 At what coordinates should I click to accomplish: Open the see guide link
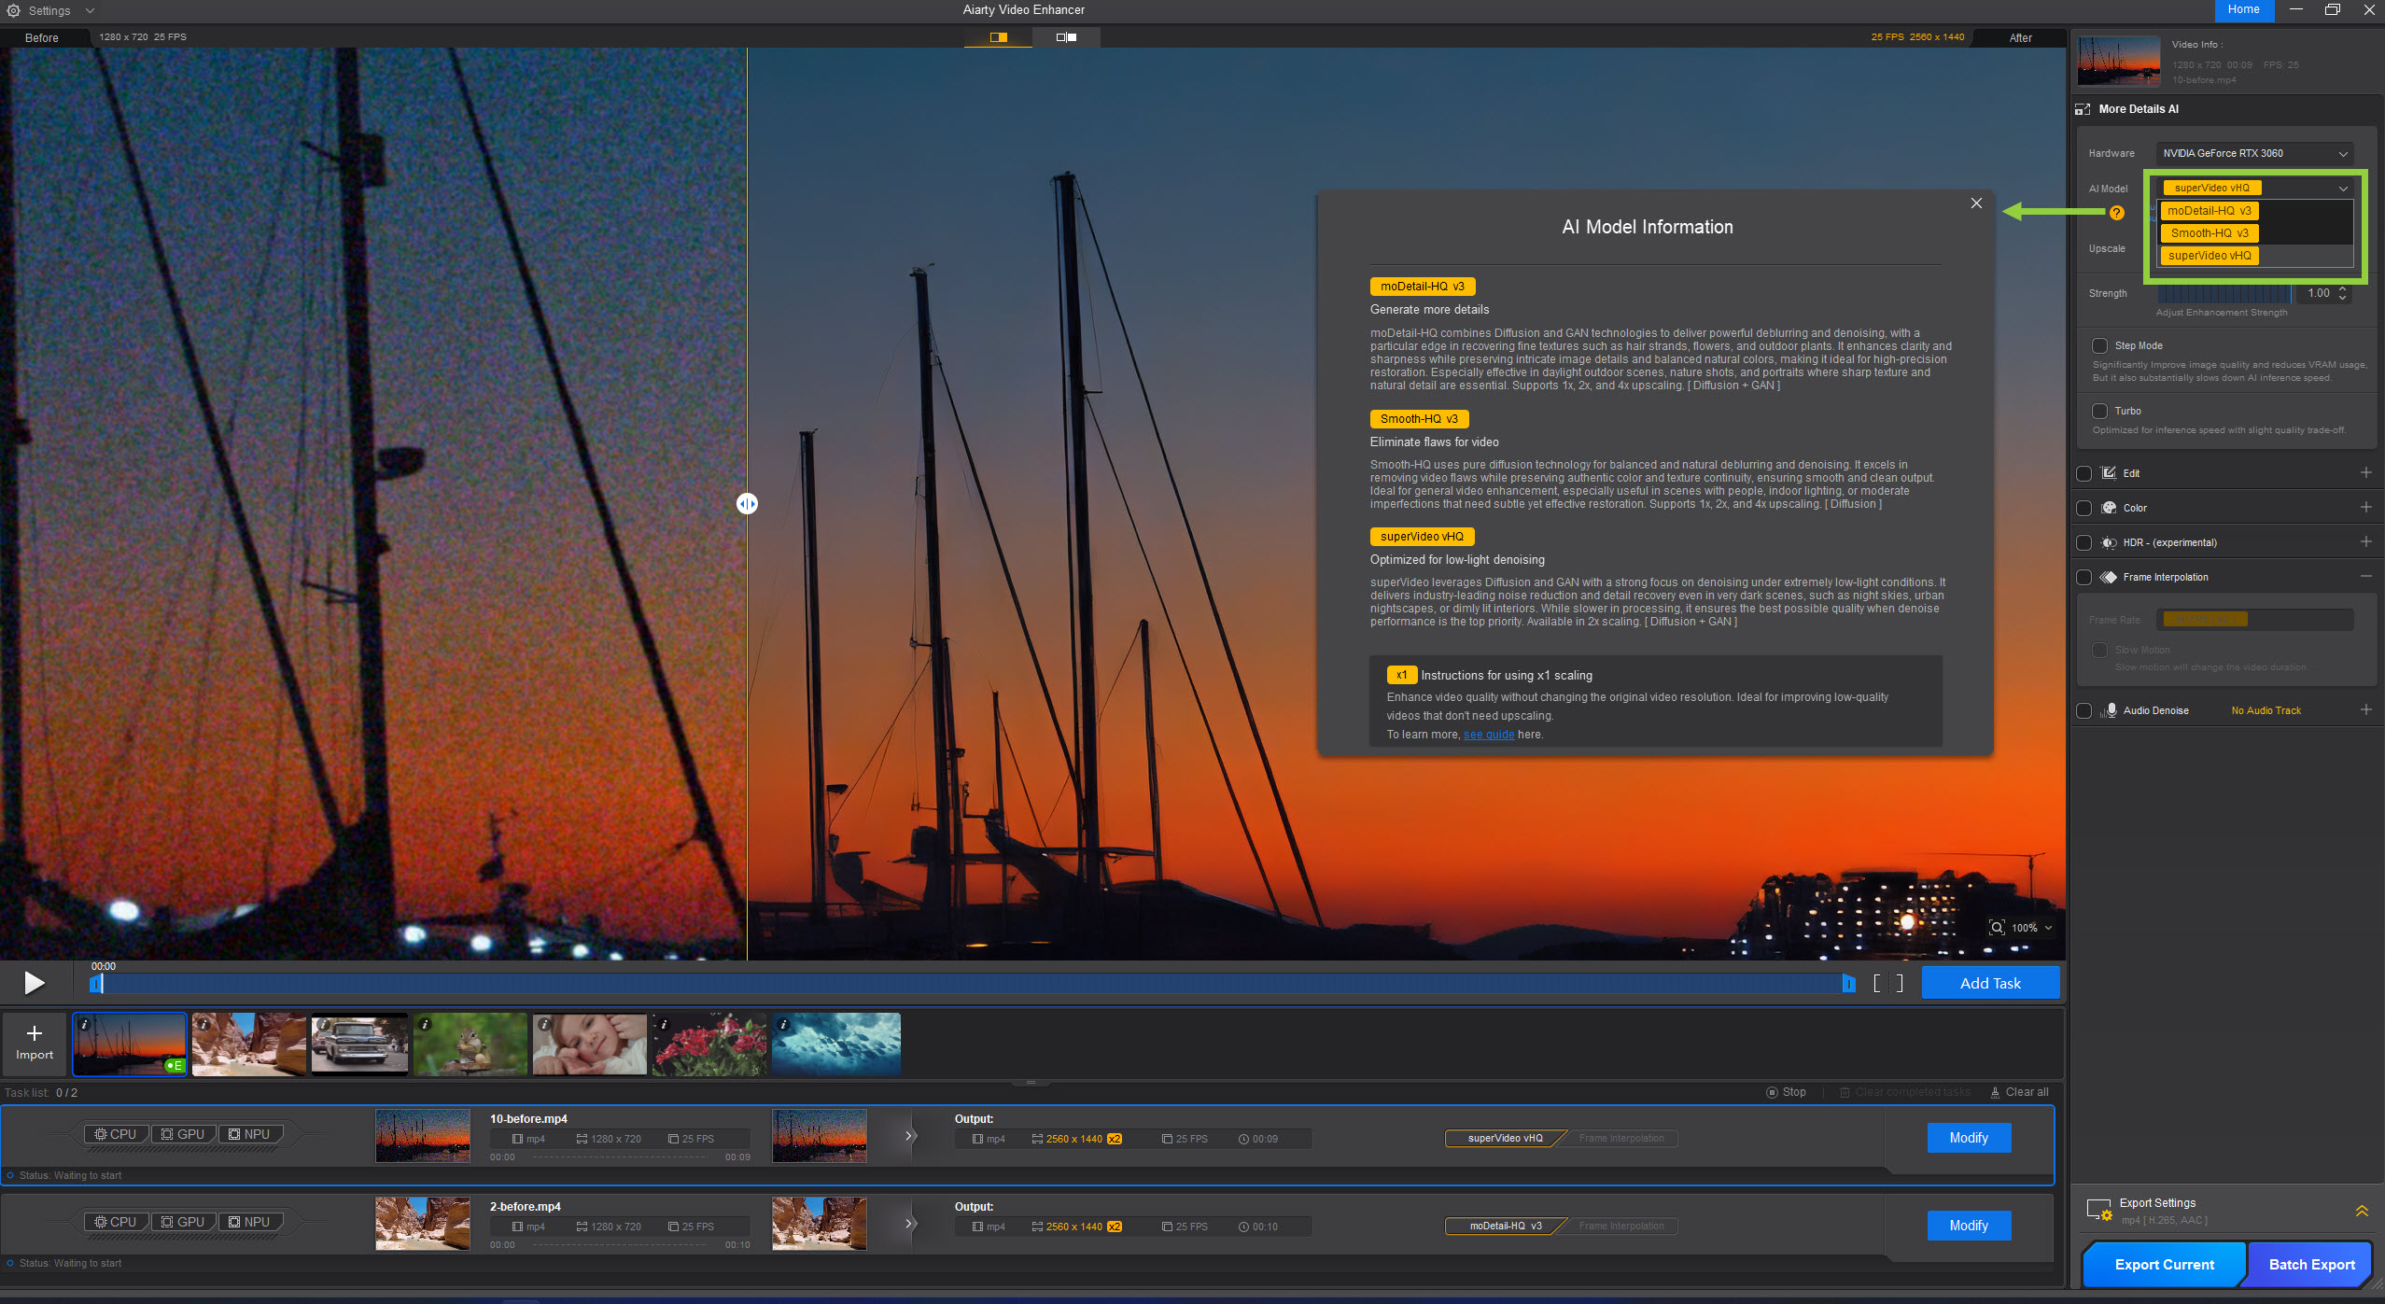coord(1488,736)
